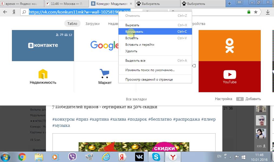Click the magnifier icon in address bar

coord(24,12)
